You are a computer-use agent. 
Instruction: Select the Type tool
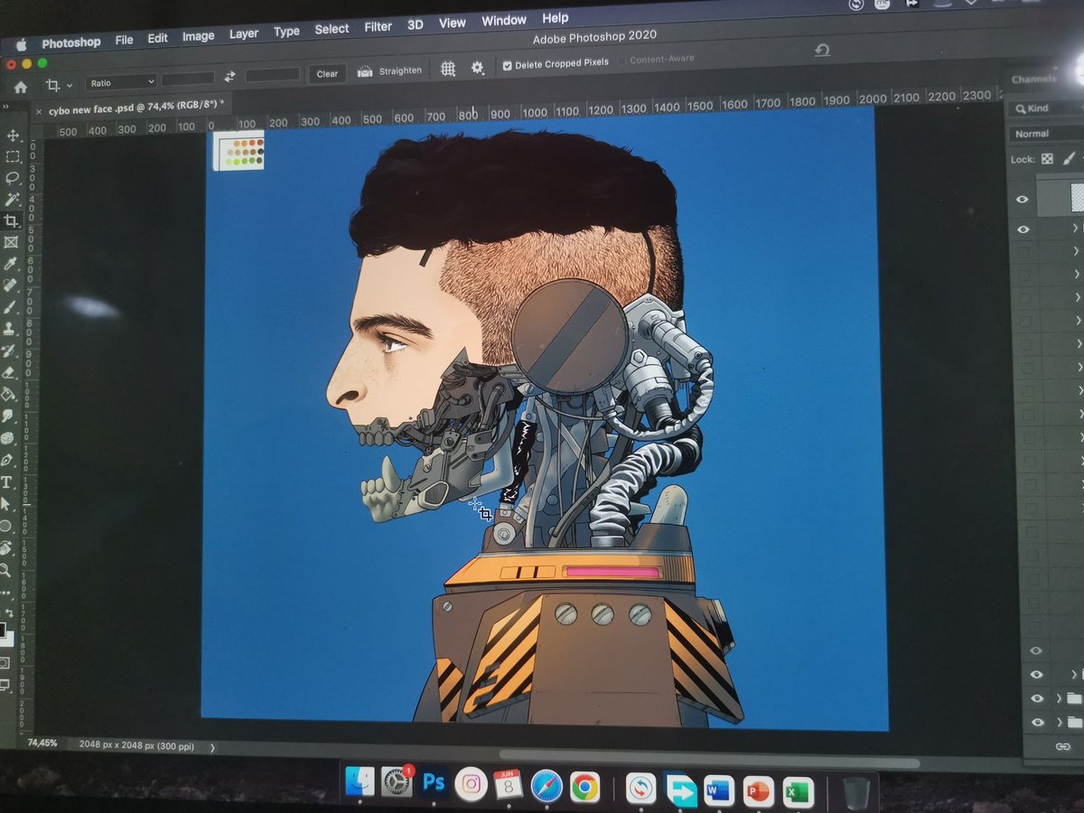click(7, 482)
